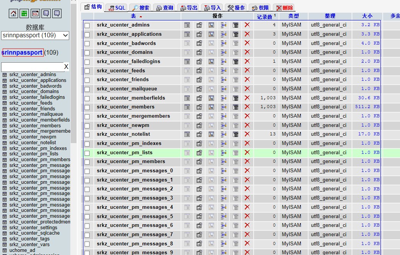The width and height of the screenshot is (400, 255).
Task: Click the srinnpassport database link
Action: point(22,53)
